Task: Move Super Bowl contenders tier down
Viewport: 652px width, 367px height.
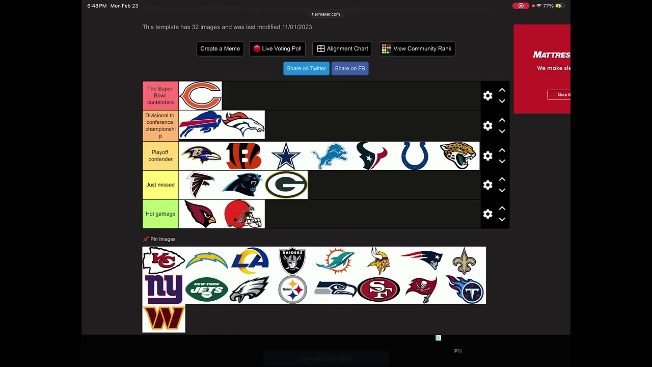Action: coord(502,101)
